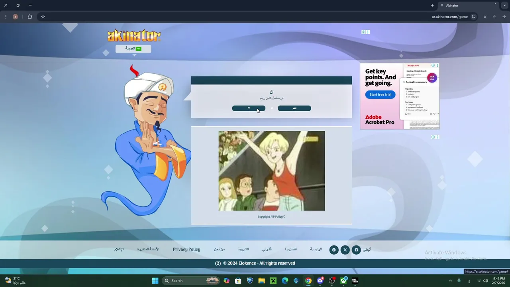The image size is (510, 287).
Task: Open the اتصل بنا footer link
Action: coord(291,249)
